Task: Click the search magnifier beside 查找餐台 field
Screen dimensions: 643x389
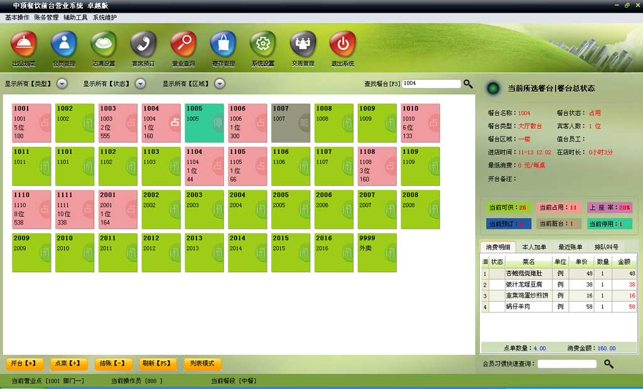Action: pyautogui.click(x=468, y=83)
